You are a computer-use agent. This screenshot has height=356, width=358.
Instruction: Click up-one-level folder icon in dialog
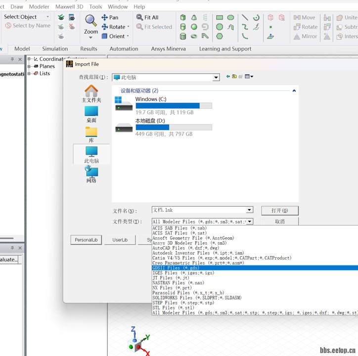pyautogui.click(x=234, y=77)
